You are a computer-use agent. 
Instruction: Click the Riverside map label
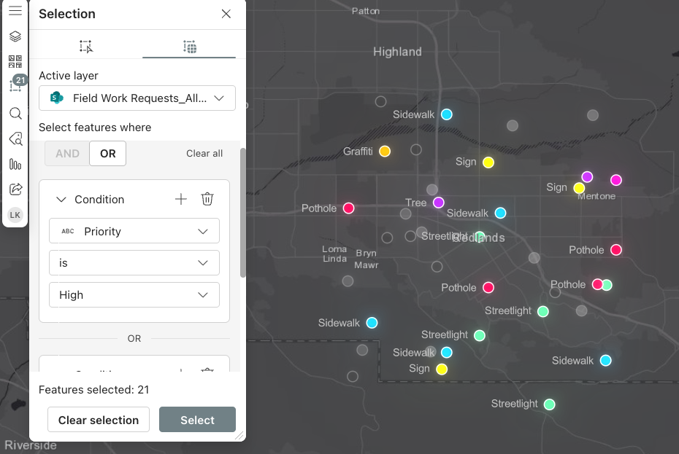31,445
